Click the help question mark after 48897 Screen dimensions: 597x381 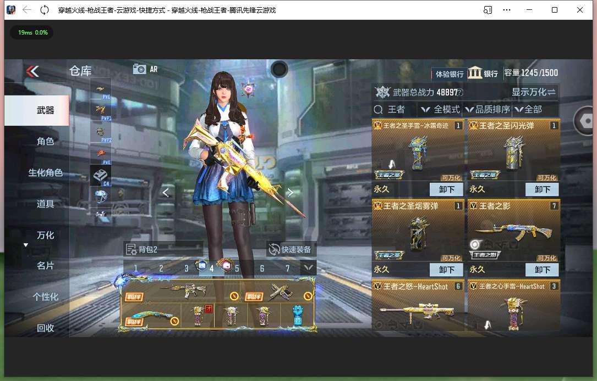(461, 92)
